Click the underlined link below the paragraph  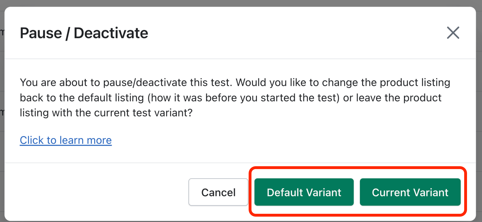66,140
